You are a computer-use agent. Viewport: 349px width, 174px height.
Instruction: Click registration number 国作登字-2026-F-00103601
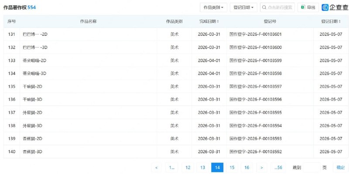pos(256,34)
